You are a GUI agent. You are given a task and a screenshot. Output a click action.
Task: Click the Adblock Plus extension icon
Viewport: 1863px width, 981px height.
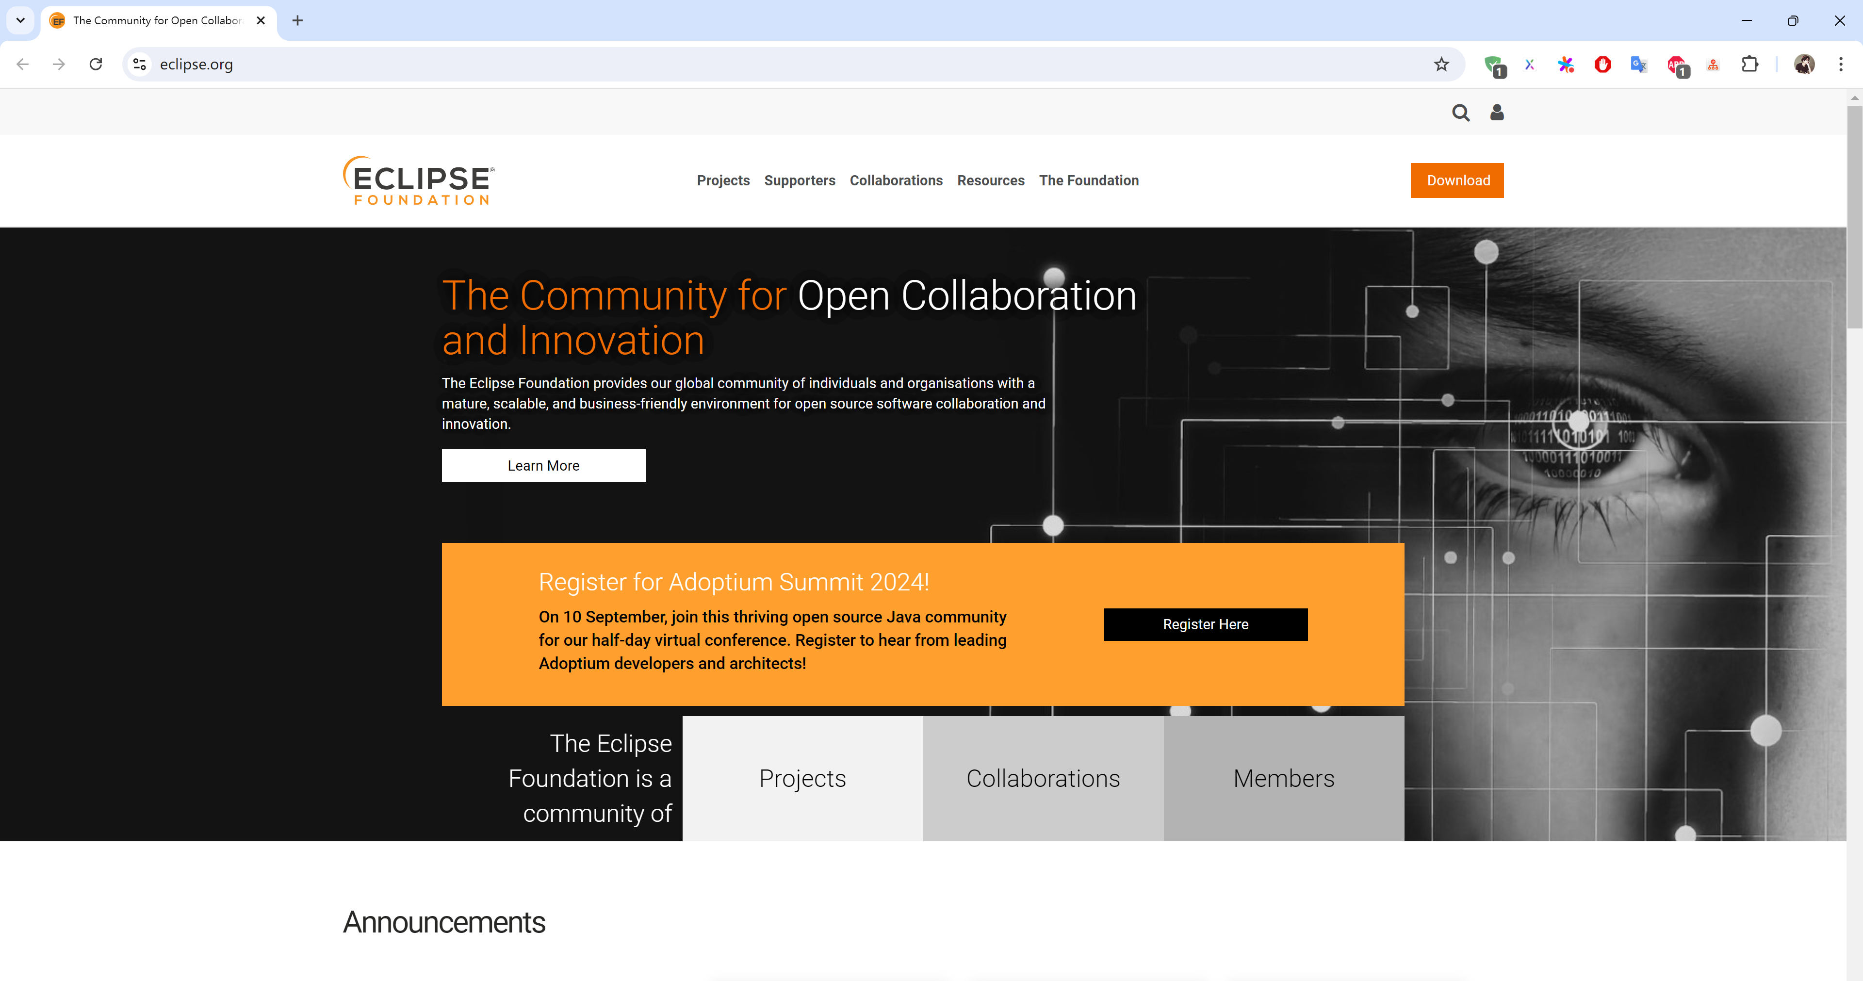coord(1676,65)
